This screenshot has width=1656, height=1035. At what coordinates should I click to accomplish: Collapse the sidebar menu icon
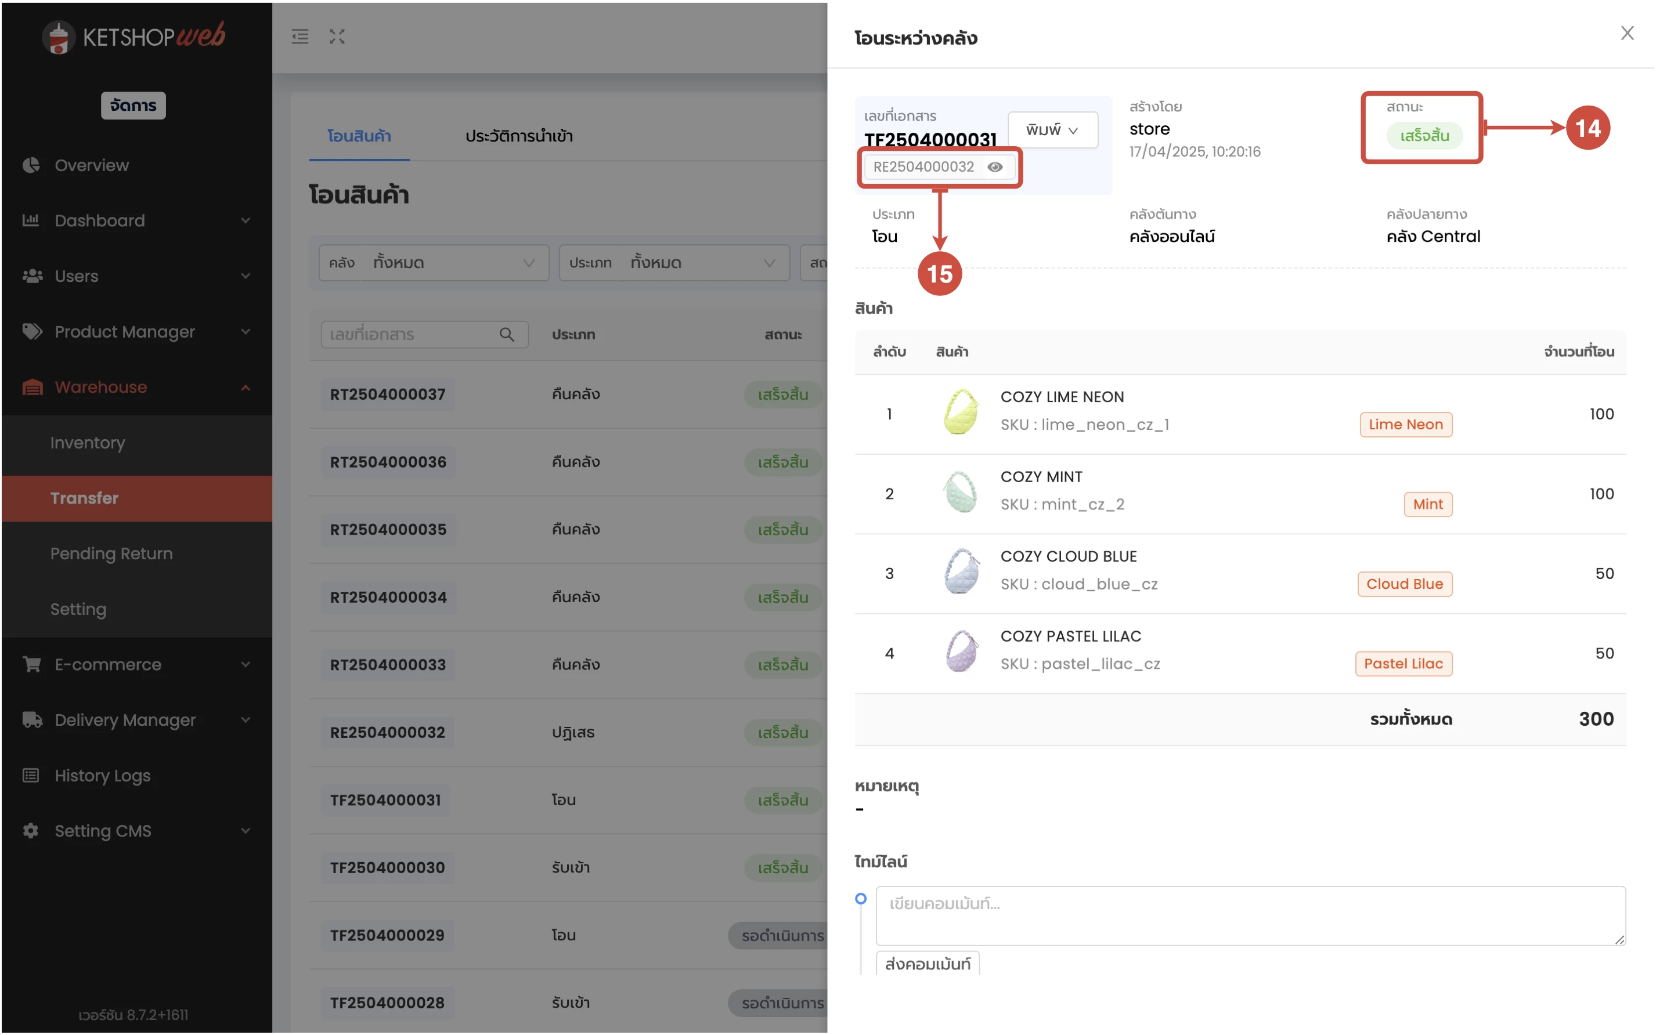300,37
